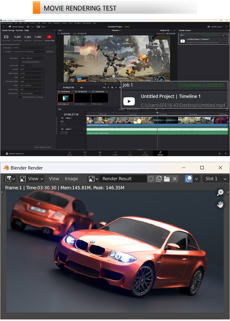Open the Entire Timeline render range dropdown
The width and height of the screenshot is (230, 321).
point(134,109)
